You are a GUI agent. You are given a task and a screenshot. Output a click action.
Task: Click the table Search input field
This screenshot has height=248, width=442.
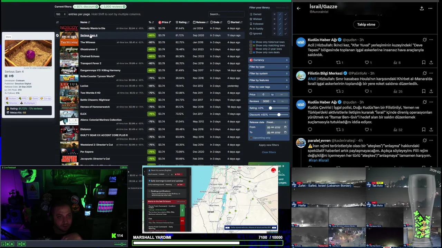point(226,14)
